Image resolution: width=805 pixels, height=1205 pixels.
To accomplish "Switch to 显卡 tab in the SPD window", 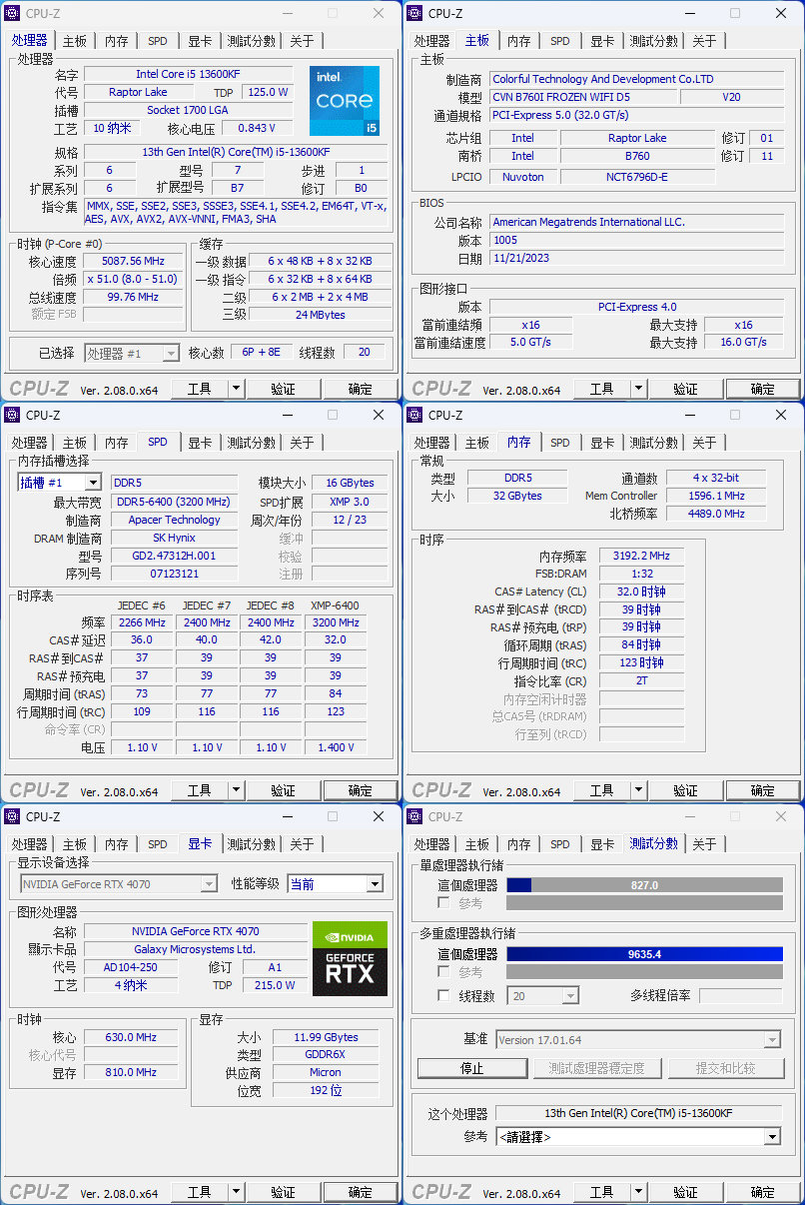I will click(200, 443).
